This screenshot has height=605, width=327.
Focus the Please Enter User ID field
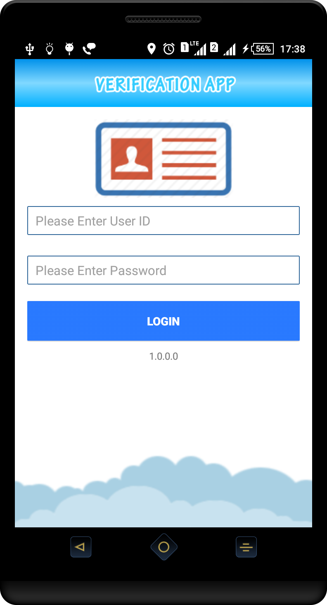163,221
